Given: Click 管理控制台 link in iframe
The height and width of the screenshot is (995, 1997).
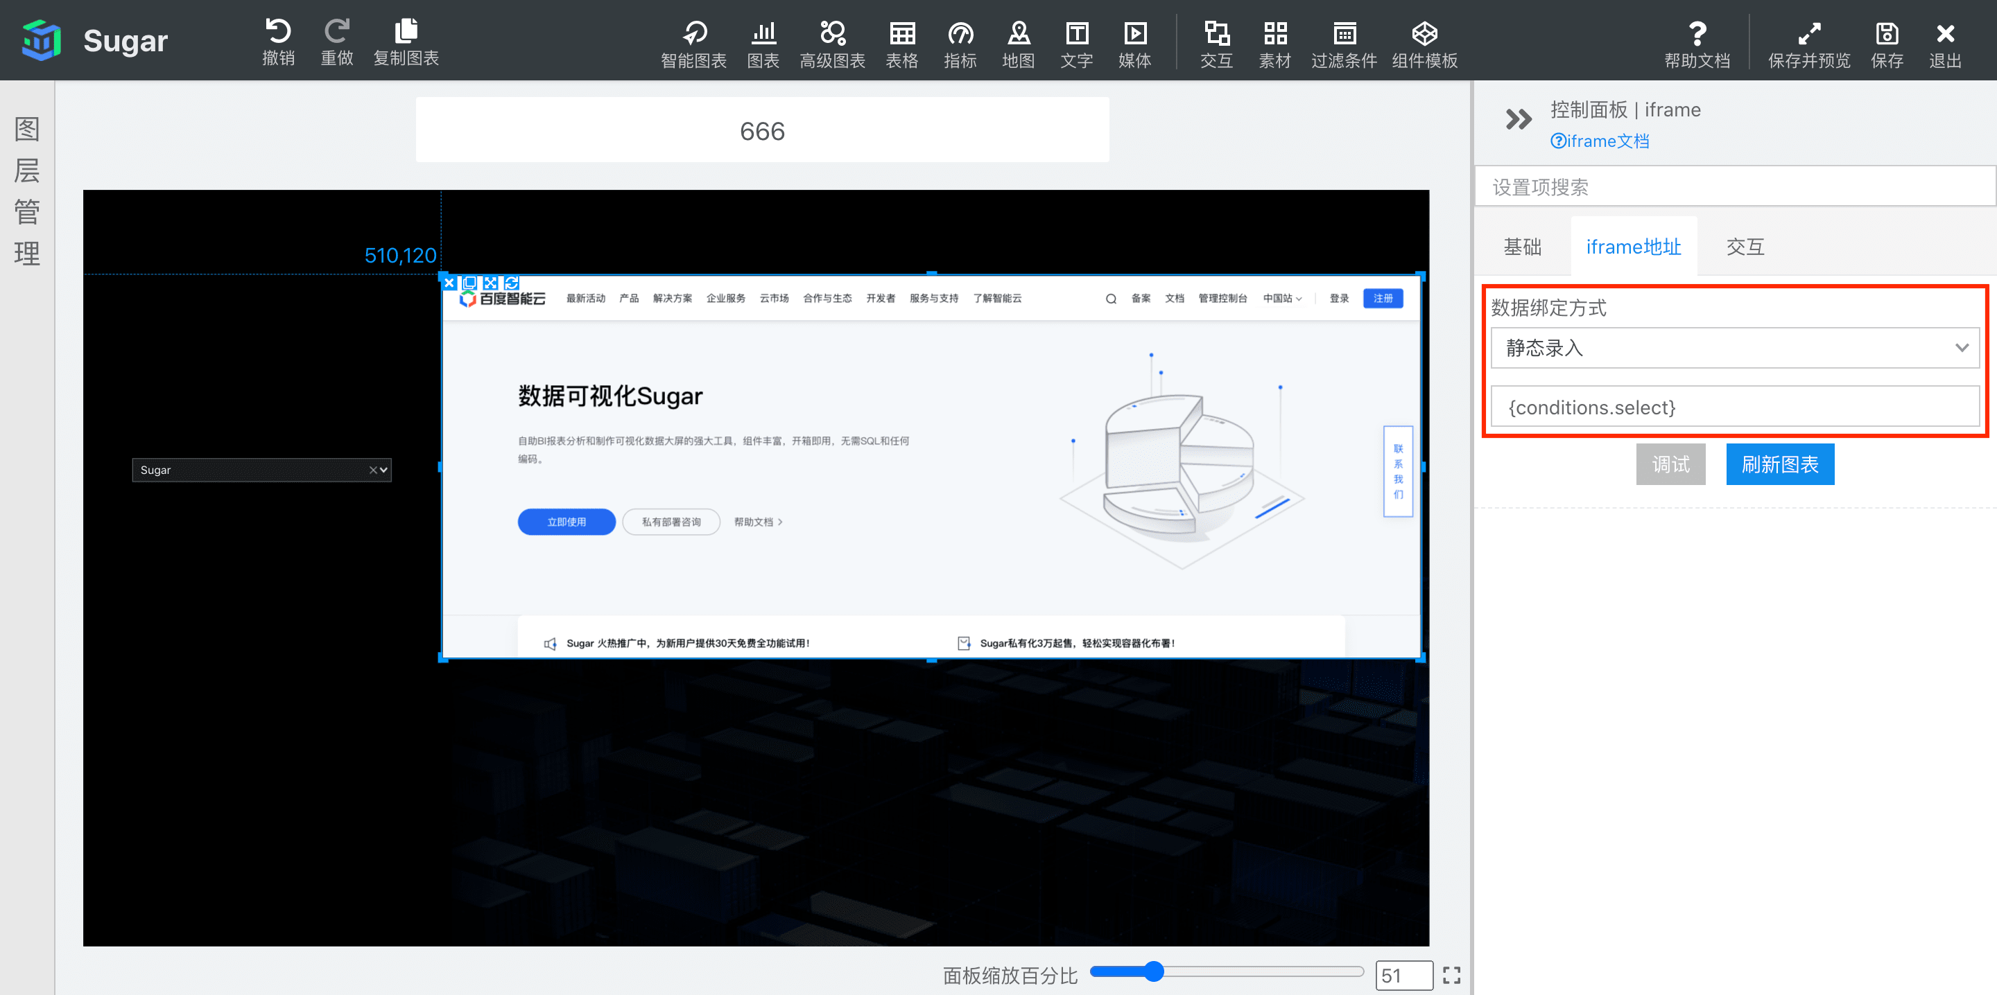Looking at the screenshot, I should coord(1222,299).
